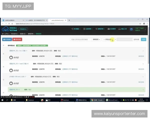Open the Windows Start menu

point(2,100)
